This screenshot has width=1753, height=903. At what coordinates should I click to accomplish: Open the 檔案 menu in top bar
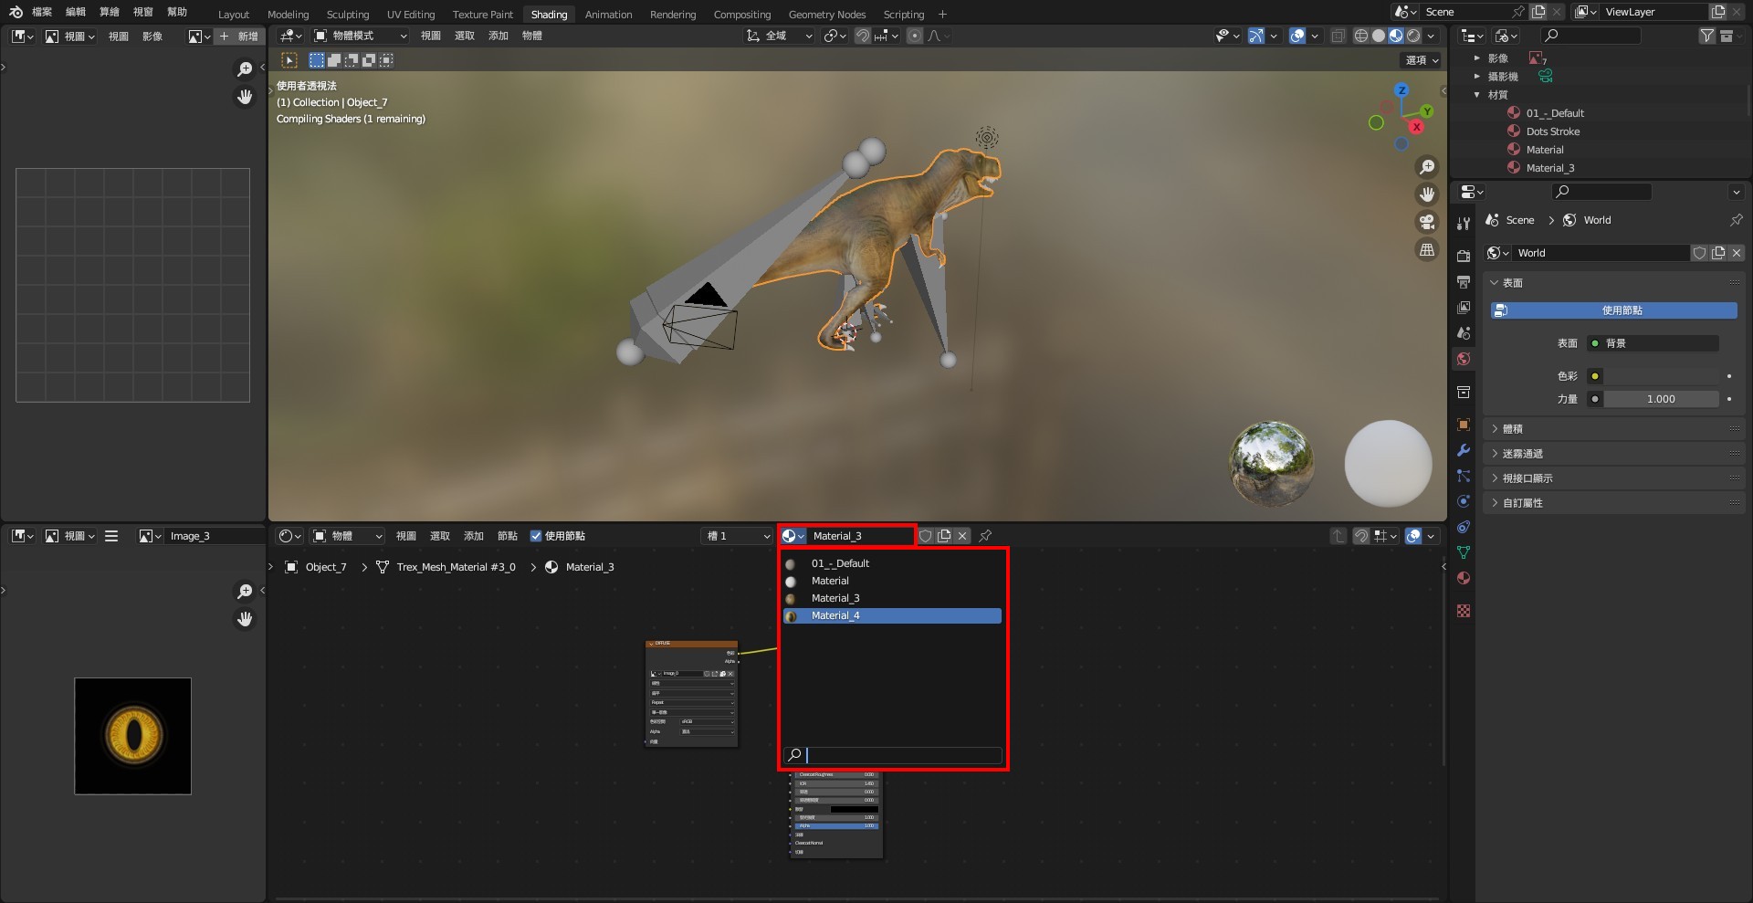42,12
